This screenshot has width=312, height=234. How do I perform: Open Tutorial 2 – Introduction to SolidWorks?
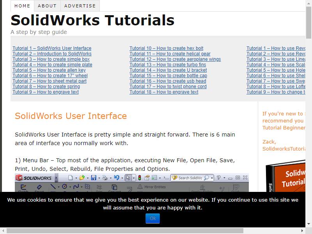point(52,54)
